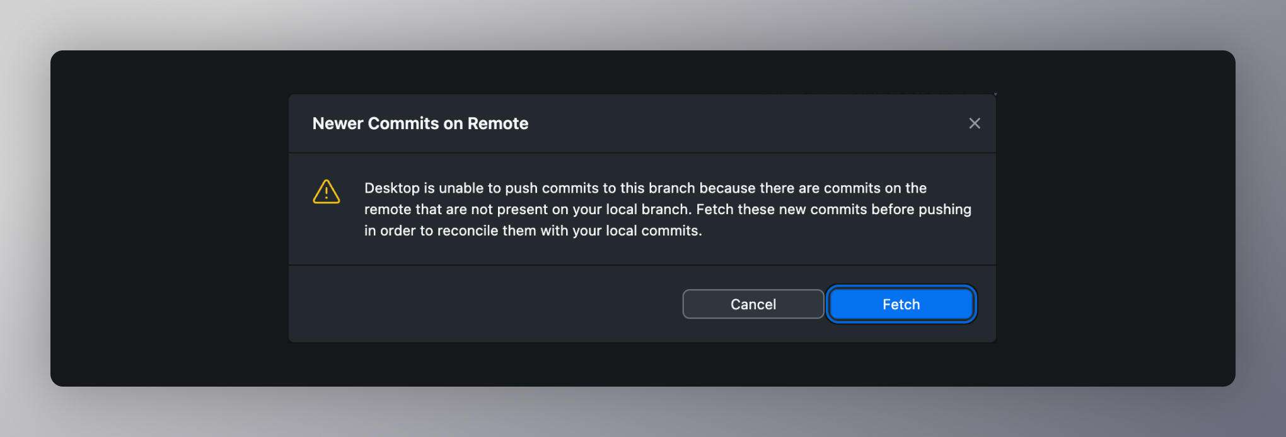This screenshot has width=1286, height=437.
Task: Click the dimmed backdrop right of the dialog
Action: [x=1116, y=219]
